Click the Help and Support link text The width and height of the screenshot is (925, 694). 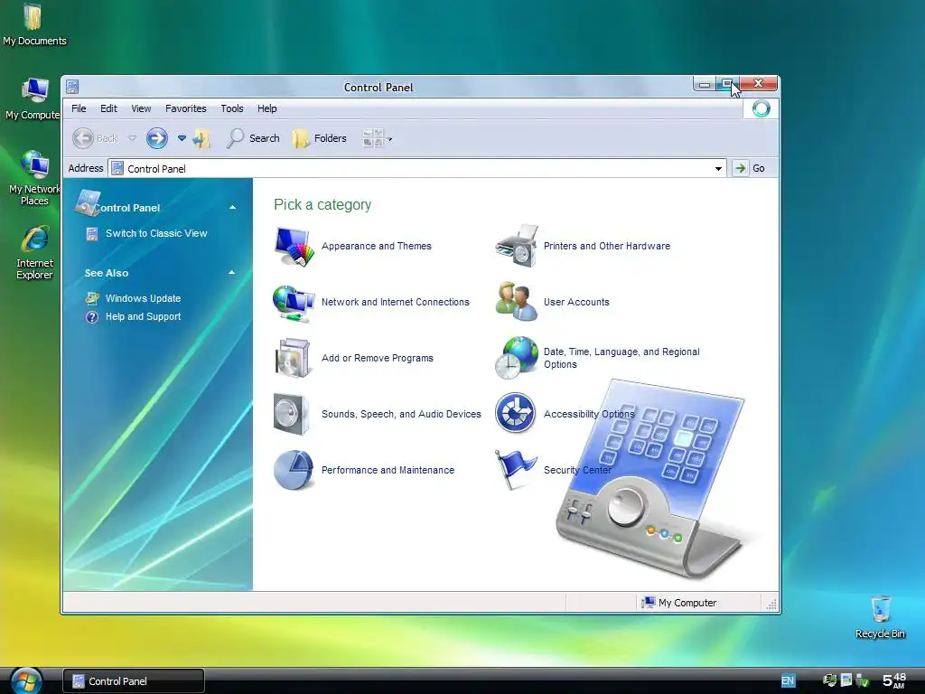click(x=144, y=317)
